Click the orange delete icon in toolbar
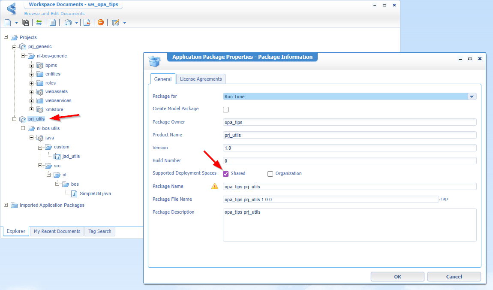Screen dimensions: 493x290 coord(101,22)
